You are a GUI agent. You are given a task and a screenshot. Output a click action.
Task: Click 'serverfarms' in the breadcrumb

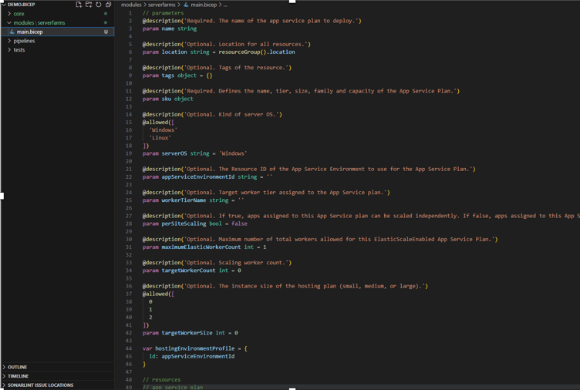coord(162,5)
